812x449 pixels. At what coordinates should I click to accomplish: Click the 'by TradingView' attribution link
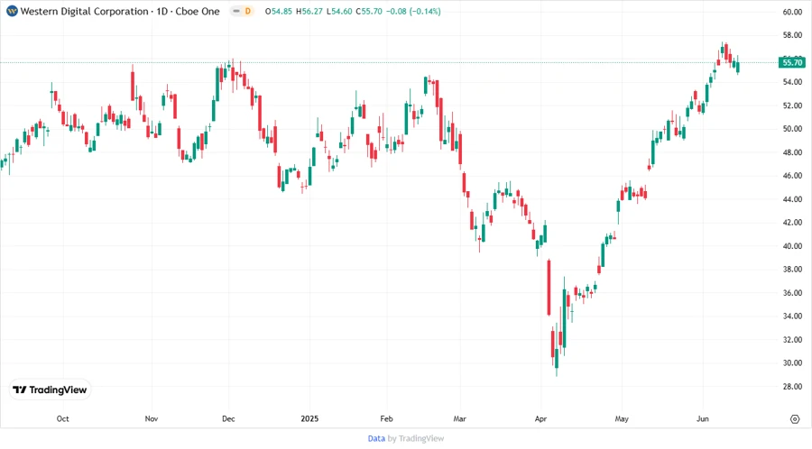[x=416, y=438]
